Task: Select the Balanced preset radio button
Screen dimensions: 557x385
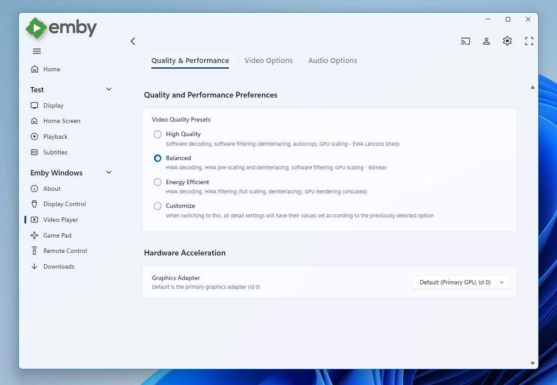Action: pyautogui.click(x=157, y=158)
